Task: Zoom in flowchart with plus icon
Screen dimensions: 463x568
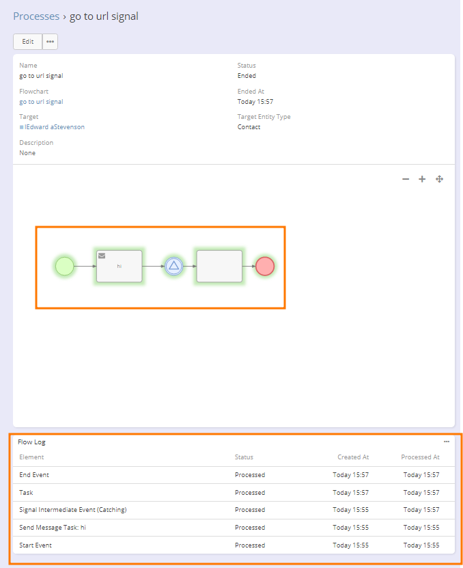Action: (422, 179)
